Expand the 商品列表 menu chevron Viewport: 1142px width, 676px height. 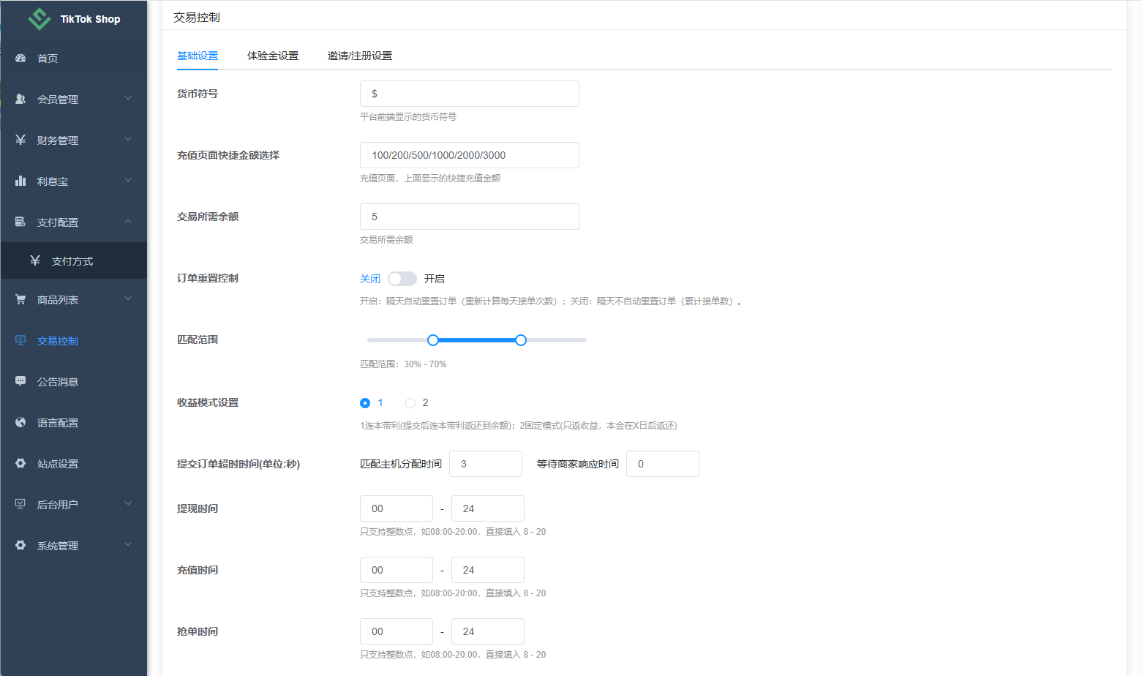pos(128,298)
